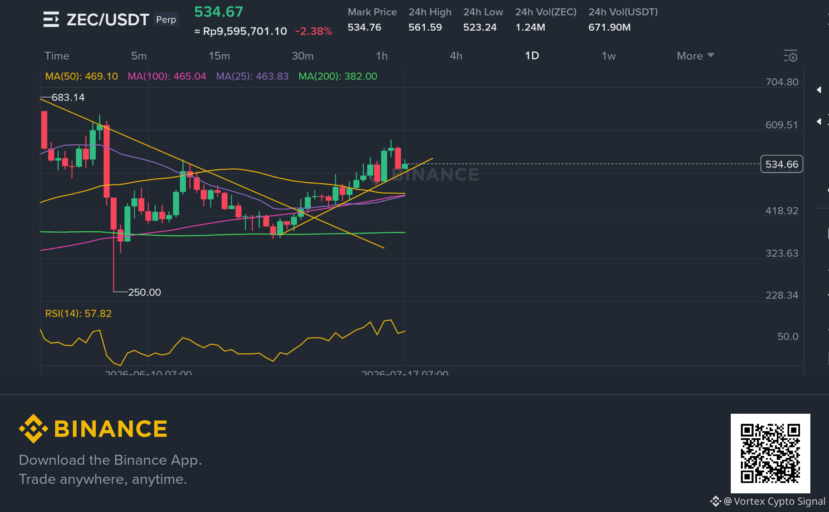Image resolution: width=829 pixels, height=512 pixels.
Task: Click the Mark Price label
Action: pos(372,12)
